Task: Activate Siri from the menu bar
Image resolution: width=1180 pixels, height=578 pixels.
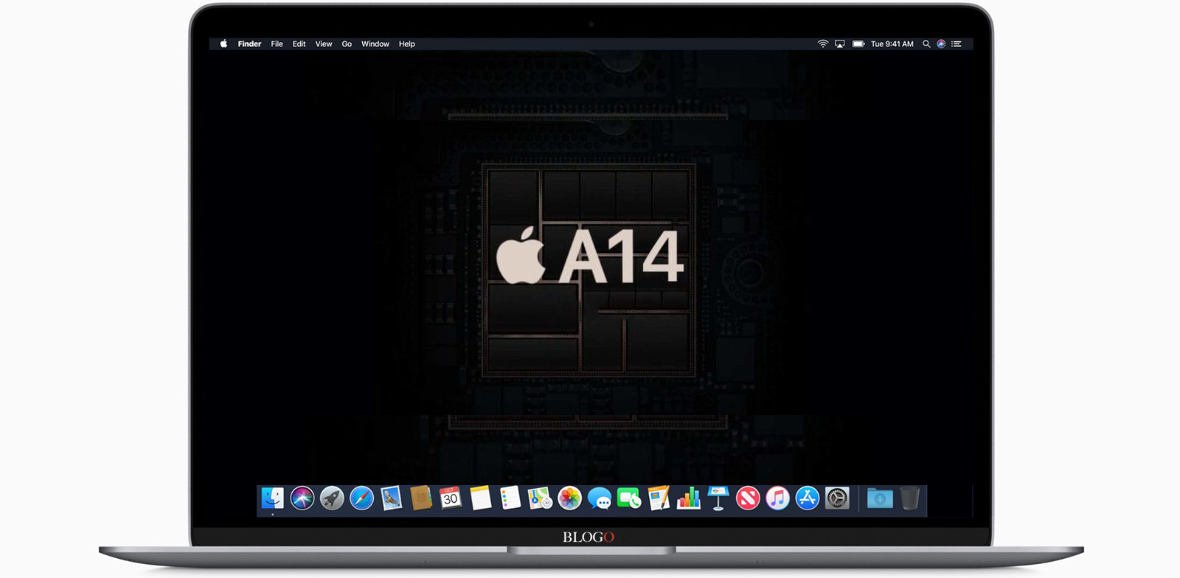Action: pos(941,44)
